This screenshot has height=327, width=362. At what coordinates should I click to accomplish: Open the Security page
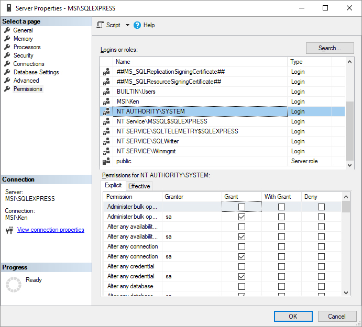click(23, 55)
